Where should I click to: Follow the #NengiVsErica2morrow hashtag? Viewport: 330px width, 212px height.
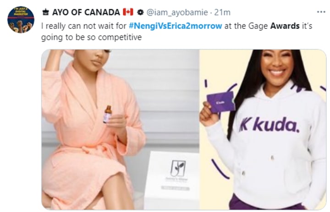pos(175,26)
